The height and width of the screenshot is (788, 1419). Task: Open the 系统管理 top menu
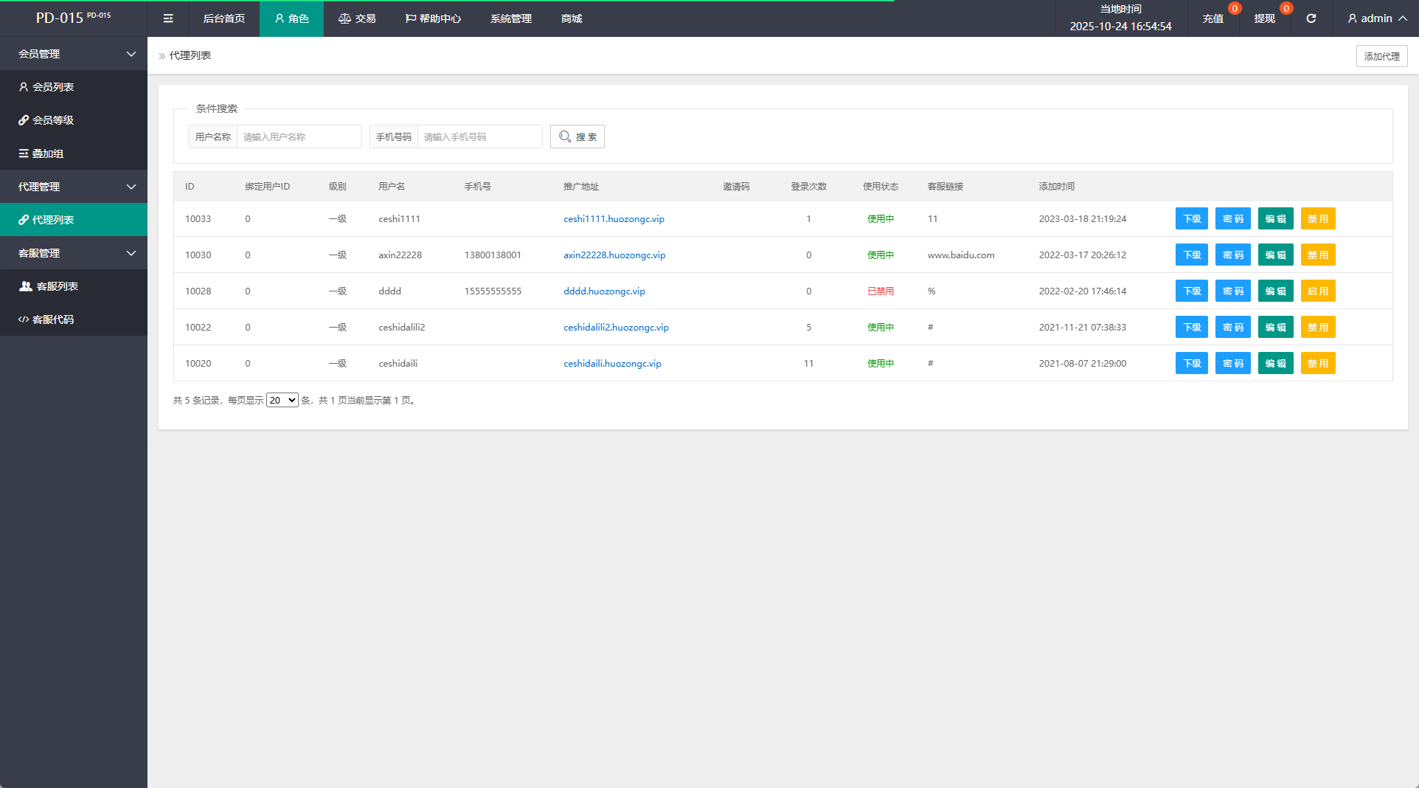510,18
